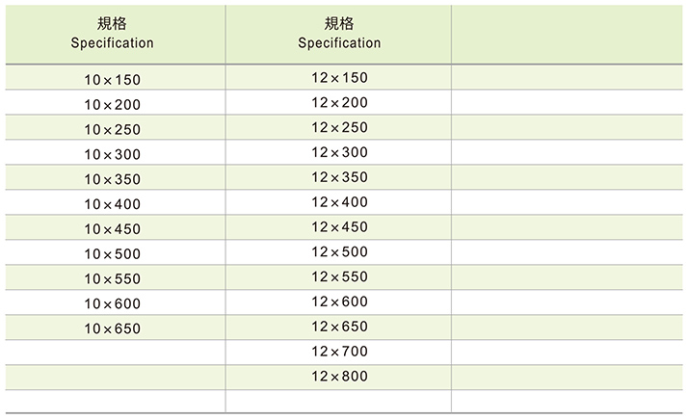Click the Specification header above 10×150

[113, 43]
